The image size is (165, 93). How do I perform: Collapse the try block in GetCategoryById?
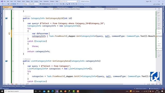[13, 29]
